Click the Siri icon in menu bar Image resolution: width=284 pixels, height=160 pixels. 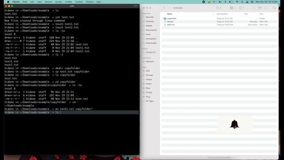point(252,2)
